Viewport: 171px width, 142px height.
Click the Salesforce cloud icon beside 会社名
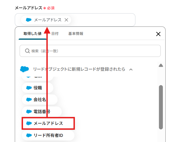tap(29, 100)
